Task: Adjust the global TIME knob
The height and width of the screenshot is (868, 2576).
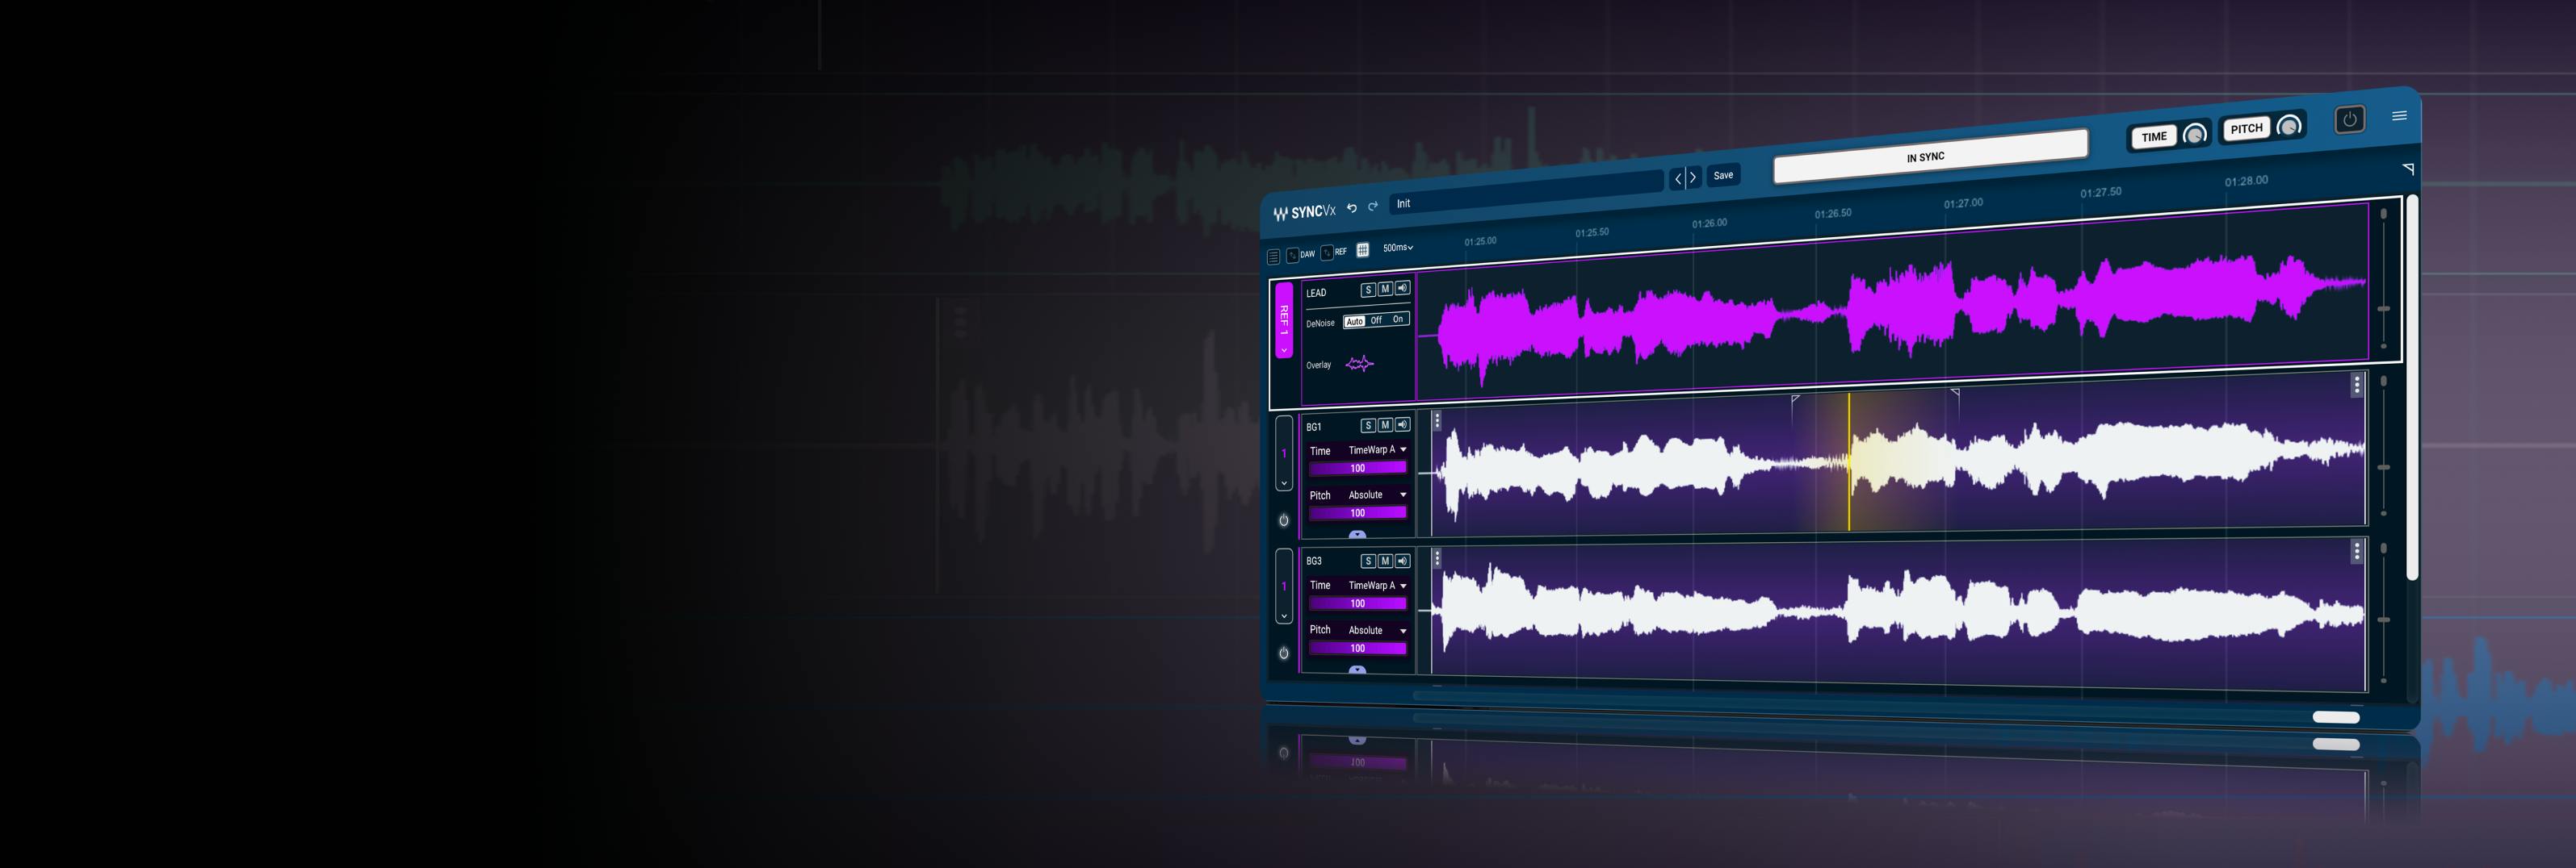Action: 2194,134
